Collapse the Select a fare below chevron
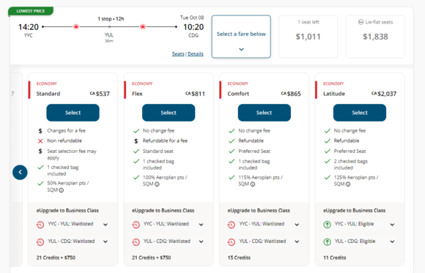Screen dimensions: 425x273 pos(241,49)
